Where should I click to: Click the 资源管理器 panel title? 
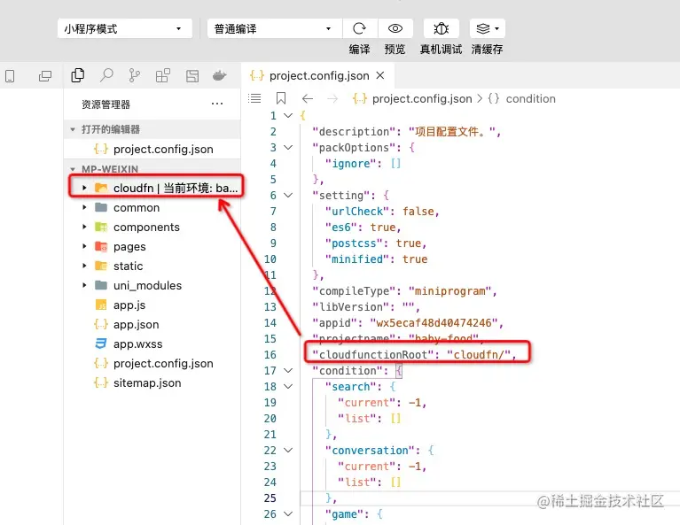(106, 104)
